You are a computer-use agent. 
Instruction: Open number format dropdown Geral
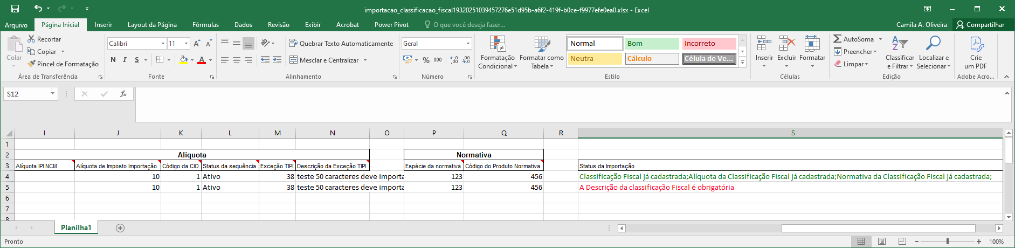coord(467,44)
